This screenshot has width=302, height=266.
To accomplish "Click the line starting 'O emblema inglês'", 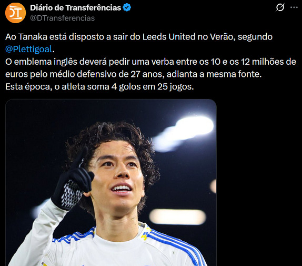I will (150, 62).
